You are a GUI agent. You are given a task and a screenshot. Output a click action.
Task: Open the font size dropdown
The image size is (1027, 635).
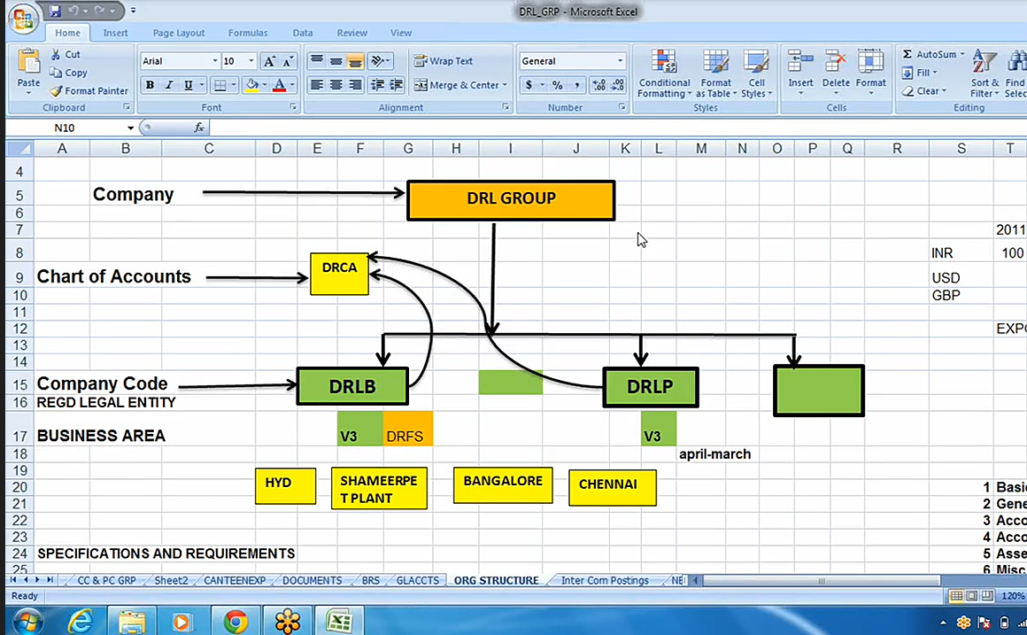click(x=251, y=61)
